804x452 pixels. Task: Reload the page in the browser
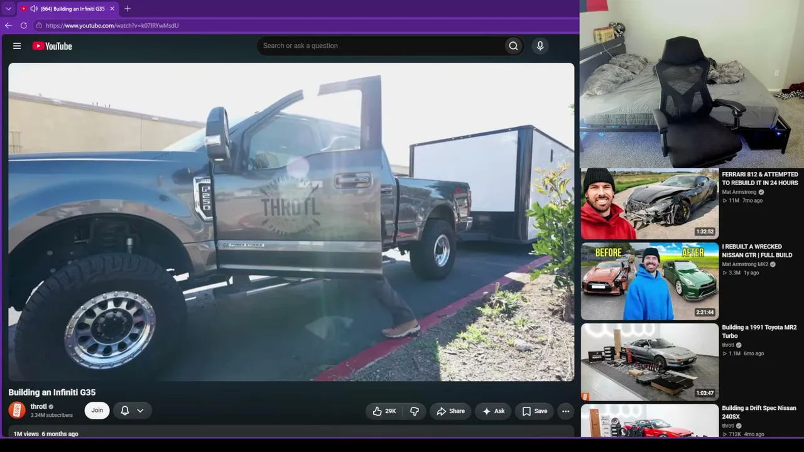pyautogui.click(x=24, y=26)
